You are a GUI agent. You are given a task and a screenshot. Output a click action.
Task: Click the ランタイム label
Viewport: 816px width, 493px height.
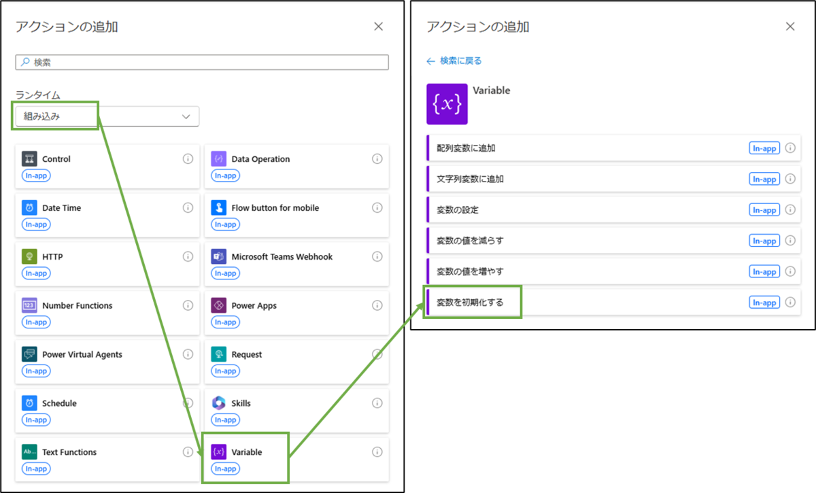[x=38, y=95]
